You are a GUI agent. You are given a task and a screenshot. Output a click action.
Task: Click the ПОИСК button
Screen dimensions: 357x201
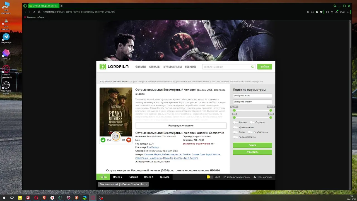coord(252,145)
